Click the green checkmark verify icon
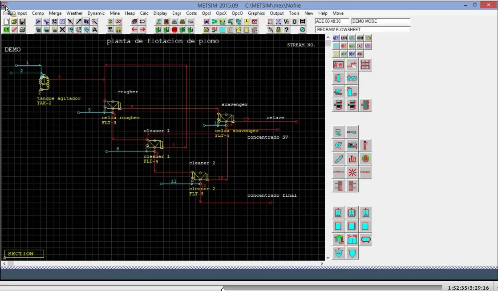This screenshot has height=291, width=498. (x=13, y=29)
